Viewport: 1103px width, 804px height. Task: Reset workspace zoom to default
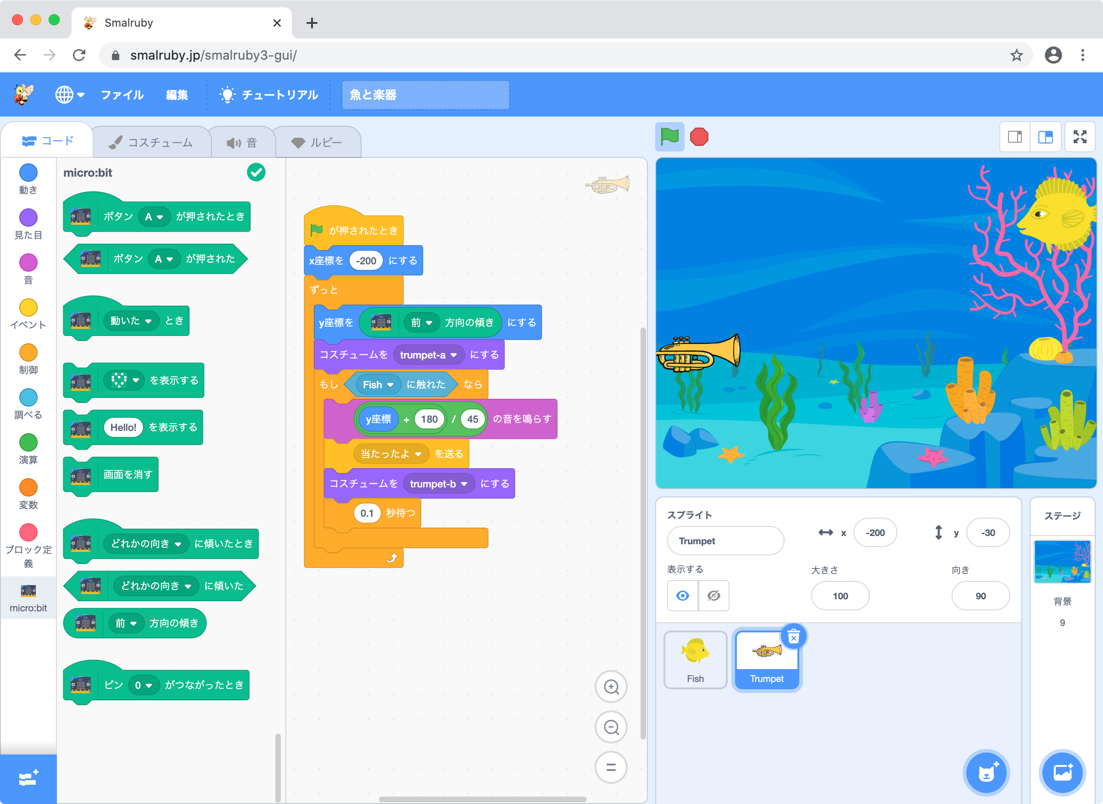pos(611,767)
